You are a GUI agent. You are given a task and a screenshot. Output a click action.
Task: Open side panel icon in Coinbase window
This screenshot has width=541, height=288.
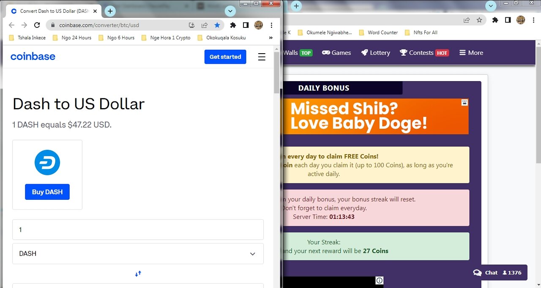click(x=246, y=25)
